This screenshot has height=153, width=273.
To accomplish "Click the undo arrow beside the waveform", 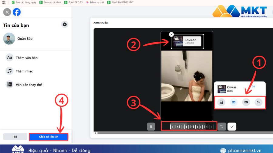I will [x=221, y=126].
